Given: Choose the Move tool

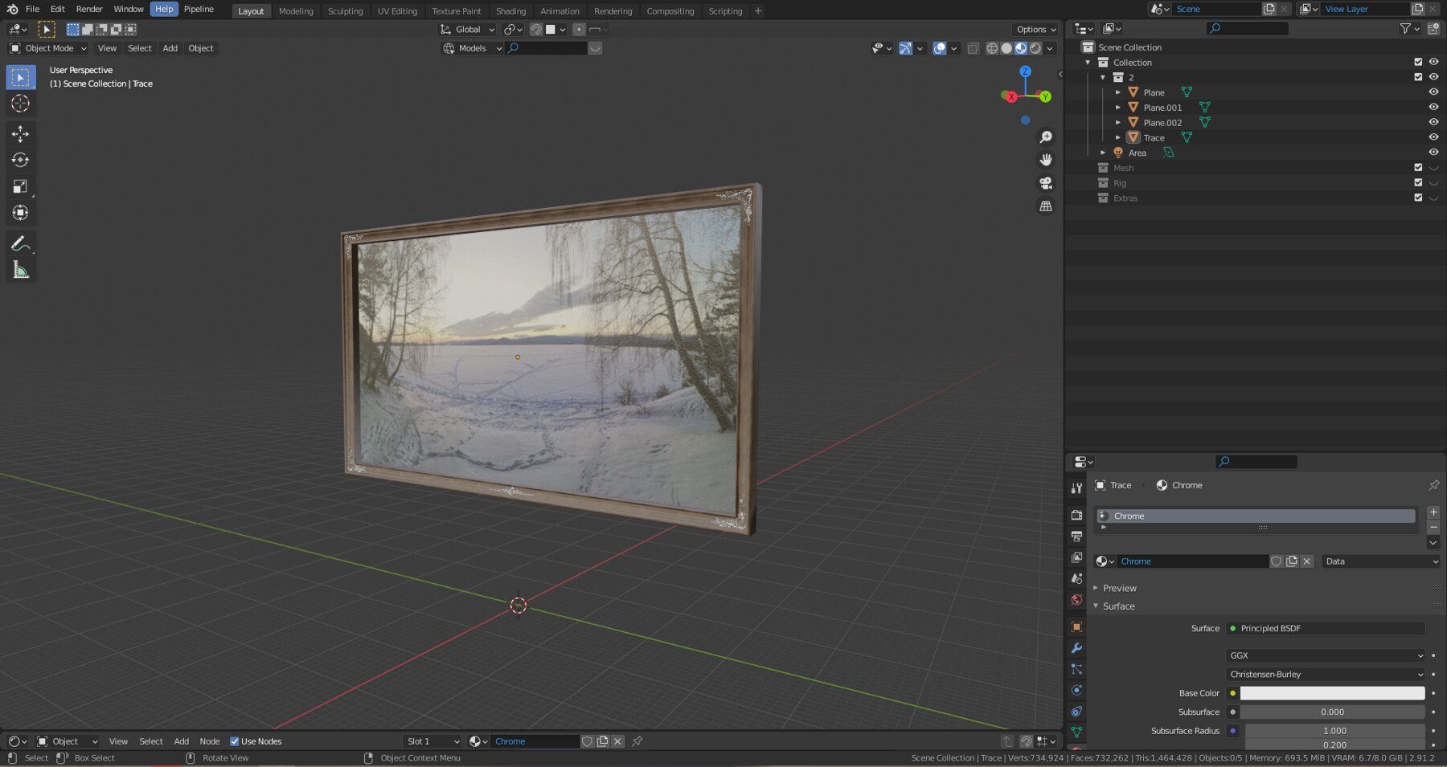Looking at the screenshot, I should (20, 133).
